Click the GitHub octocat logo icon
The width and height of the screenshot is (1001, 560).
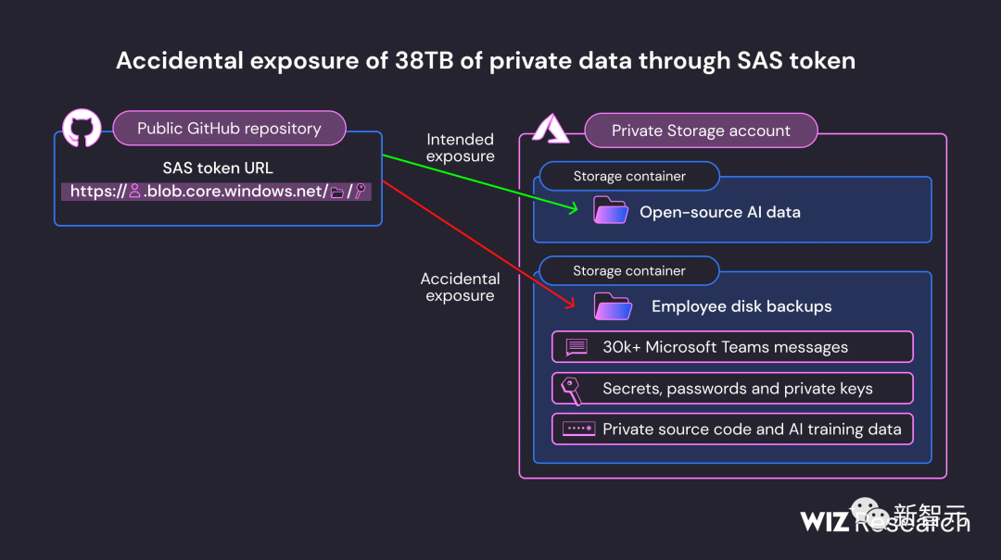pyautogui.click(x=82, y=129)
